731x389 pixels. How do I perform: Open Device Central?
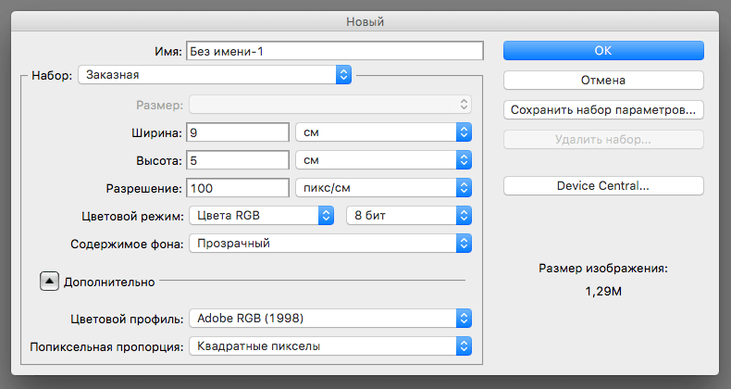(x=603, y=186)
